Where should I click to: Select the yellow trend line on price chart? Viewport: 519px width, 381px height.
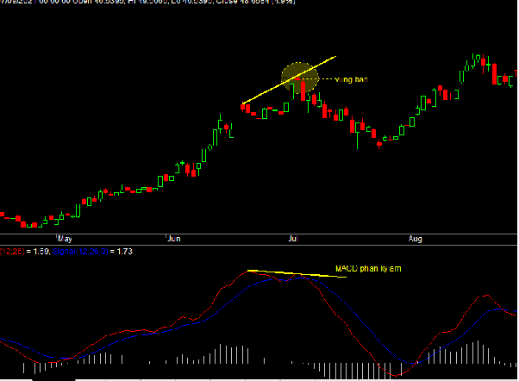pyautogui.click(x=289, y=80)
